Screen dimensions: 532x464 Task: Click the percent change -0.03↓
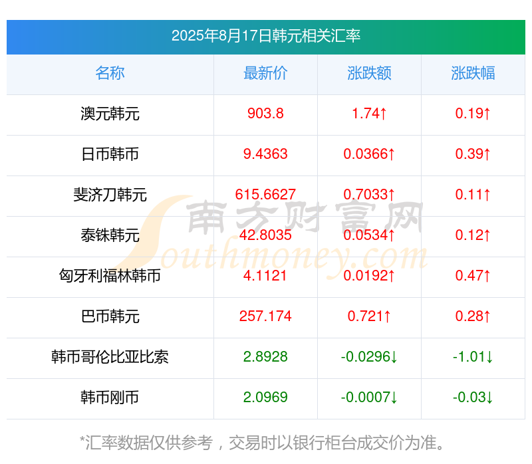pyautogui.click(x=473, y=398)
